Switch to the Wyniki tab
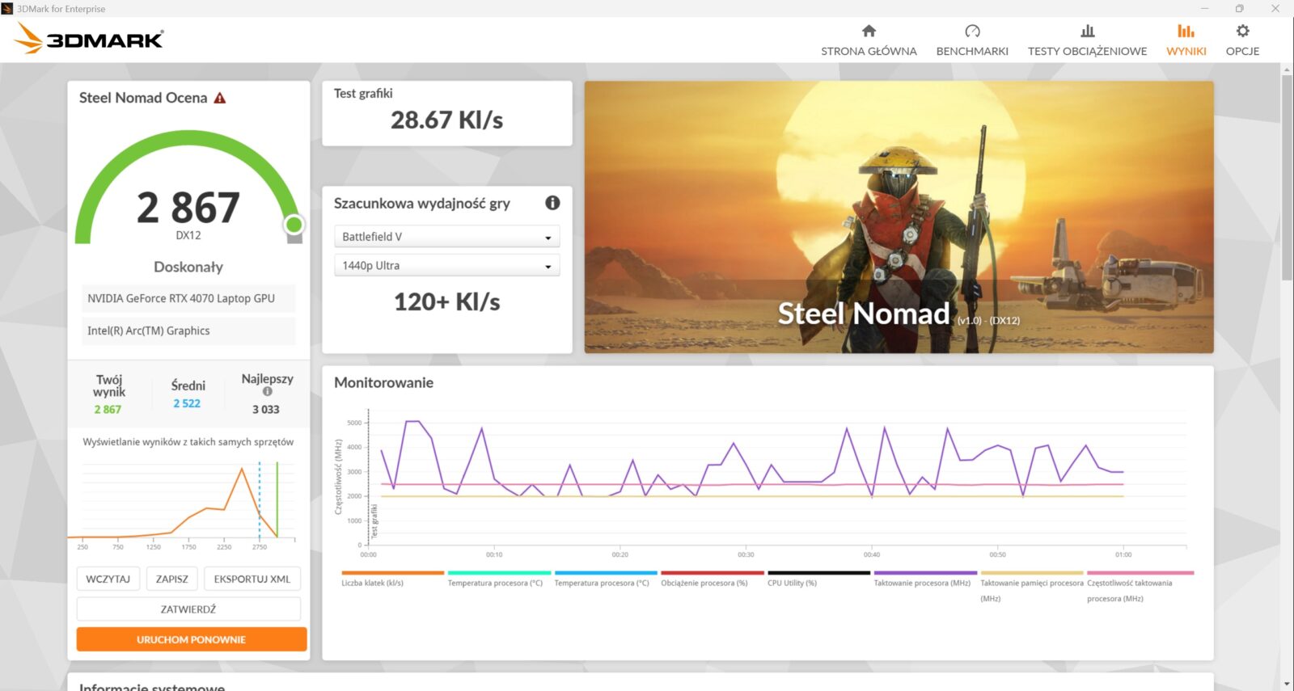 coord(1186,40)
